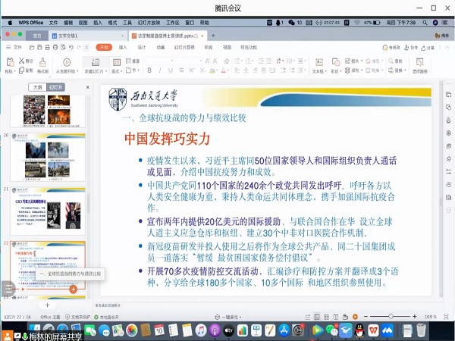Click the Redo arrow in quick toolbar
Screen dimensions: 455x341
[79, 47]
